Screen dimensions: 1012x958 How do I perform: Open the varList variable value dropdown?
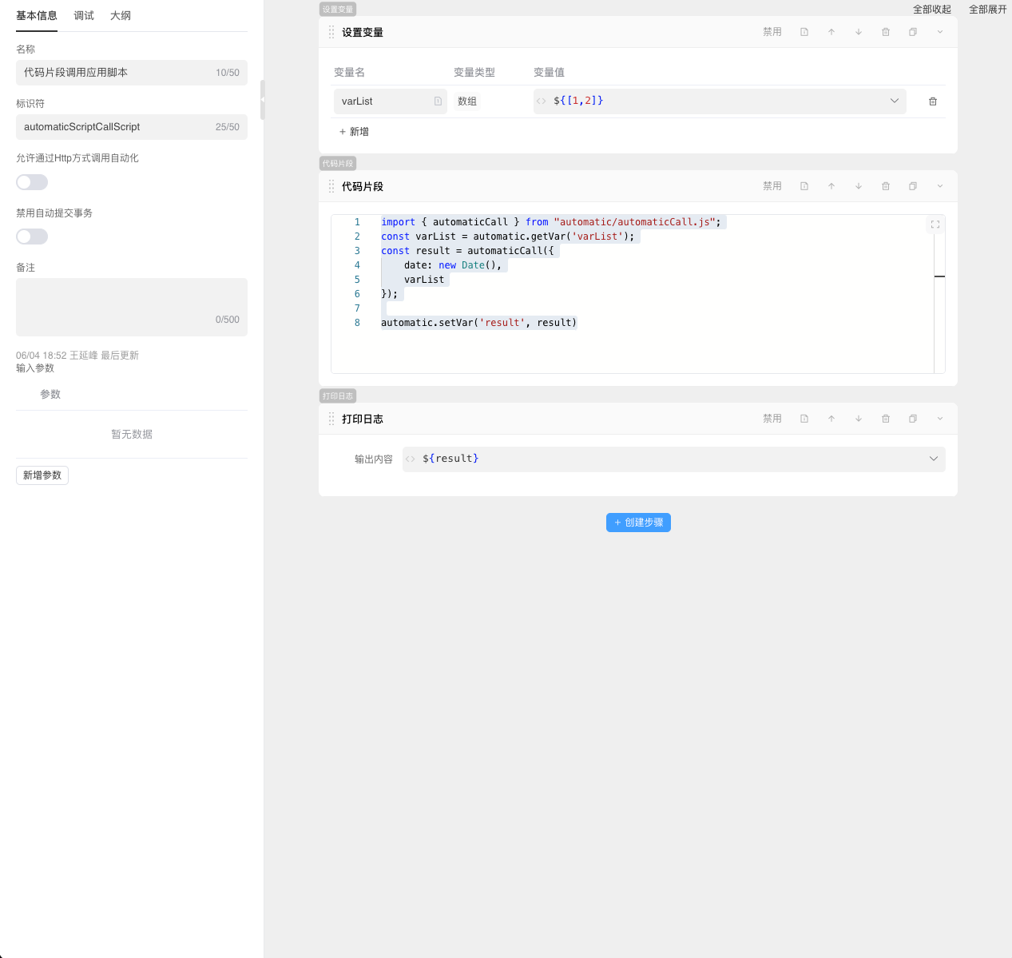coord(894,101)
